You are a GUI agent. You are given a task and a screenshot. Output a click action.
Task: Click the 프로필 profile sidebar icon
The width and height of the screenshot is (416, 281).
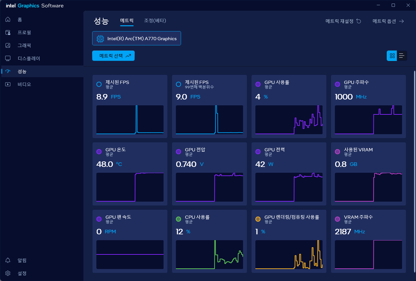tap(8, 32)
